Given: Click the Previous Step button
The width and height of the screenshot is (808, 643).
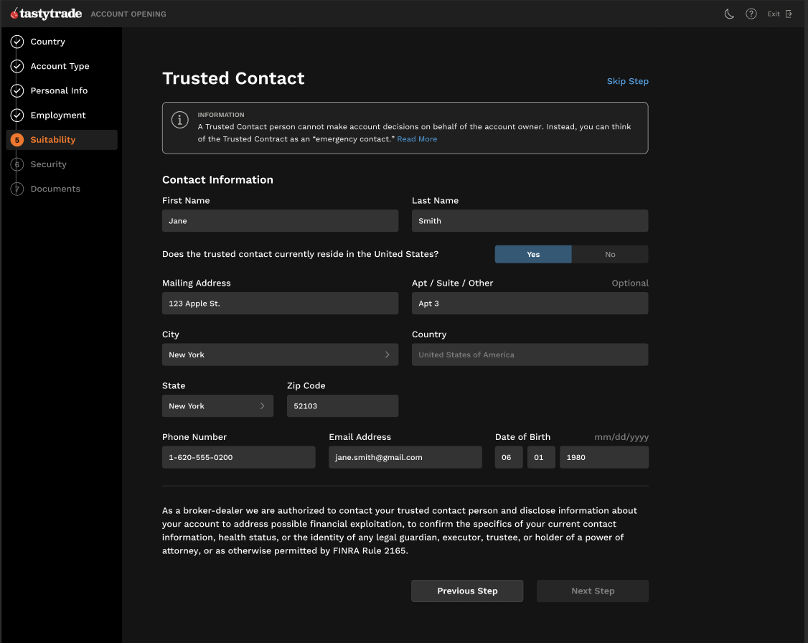Looking at the screenshot, I should (x=467, y=591).
